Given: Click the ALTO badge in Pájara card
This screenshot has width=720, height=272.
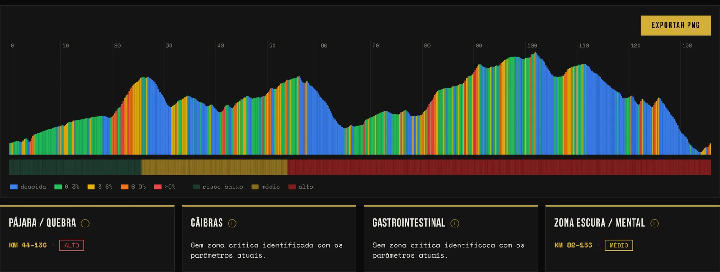Looking at the screenshot, I should [72, 245].
